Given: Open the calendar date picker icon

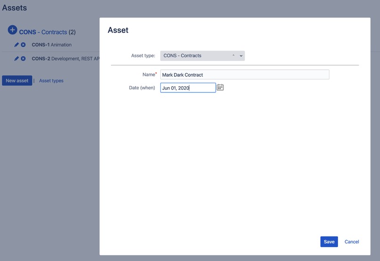Looking at the screenshot, I should (x=220, y=88).
